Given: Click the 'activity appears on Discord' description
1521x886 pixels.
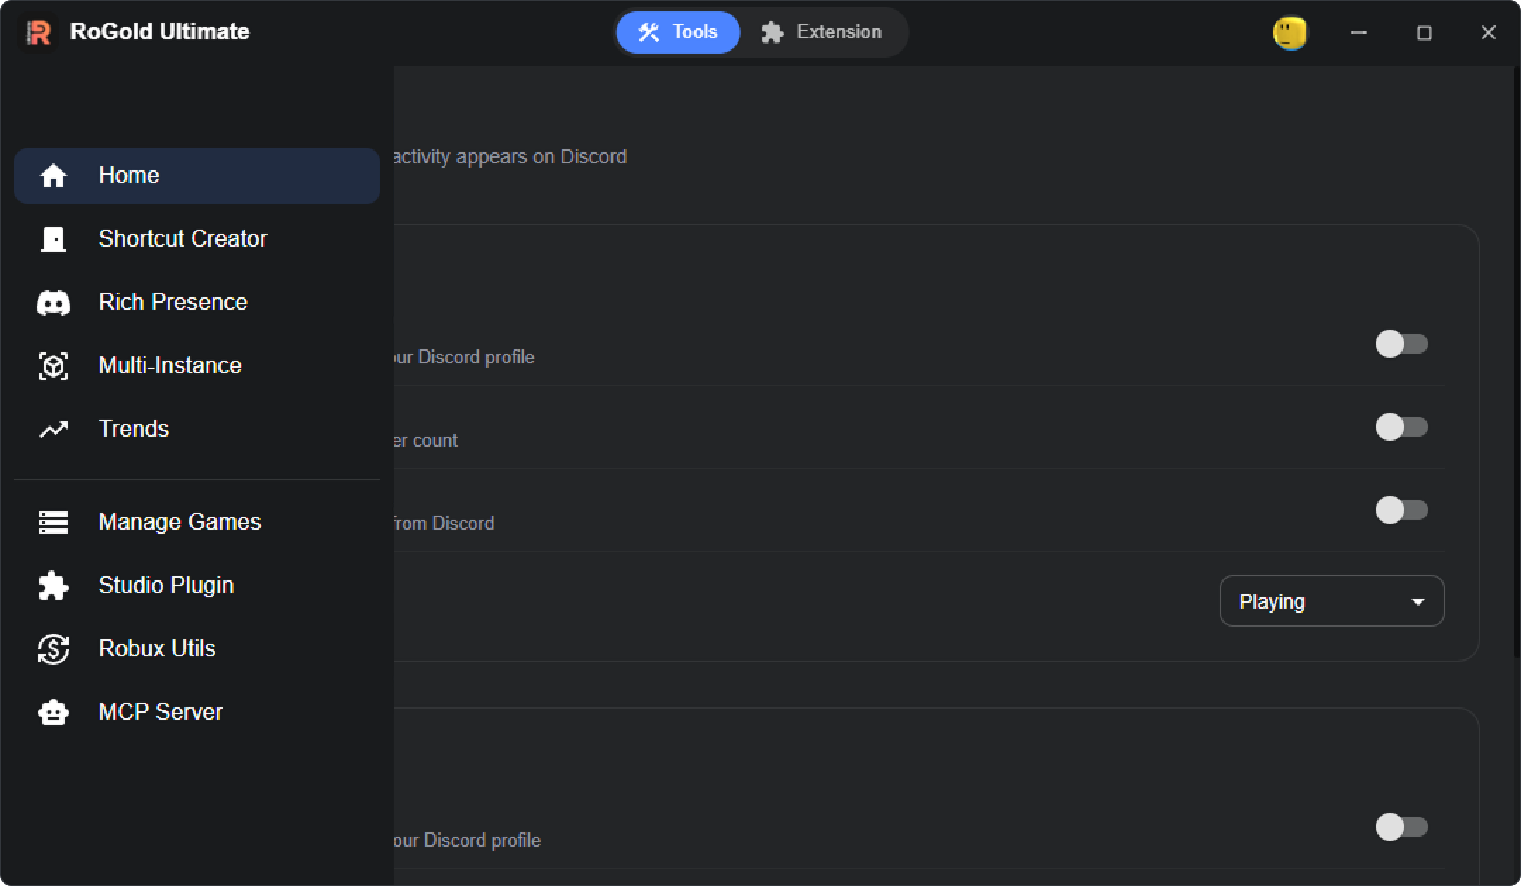Looking at the screenshot, I should 510,157.
